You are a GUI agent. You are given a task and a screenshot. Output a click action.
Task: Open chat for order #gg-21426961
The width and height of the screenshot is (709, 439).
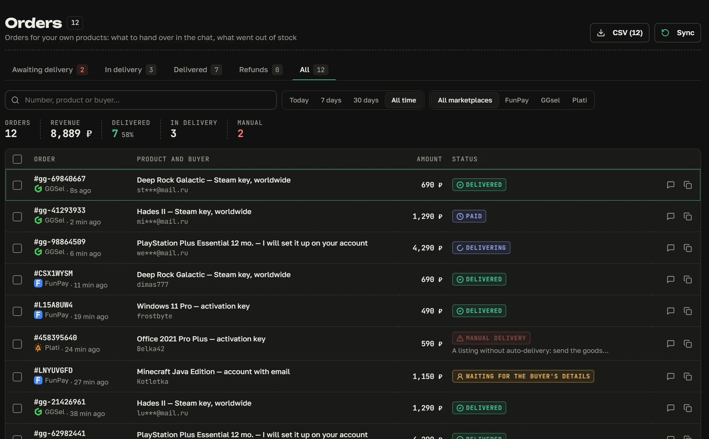point(670,408)
